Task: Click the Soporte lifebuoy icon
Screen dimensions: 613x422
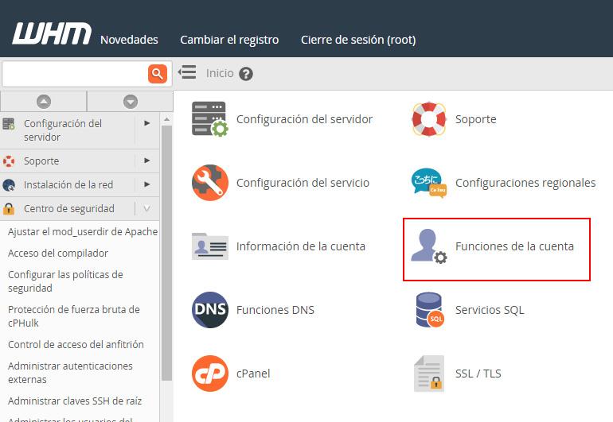Action: pyautogui.click(x=428, y=119)
